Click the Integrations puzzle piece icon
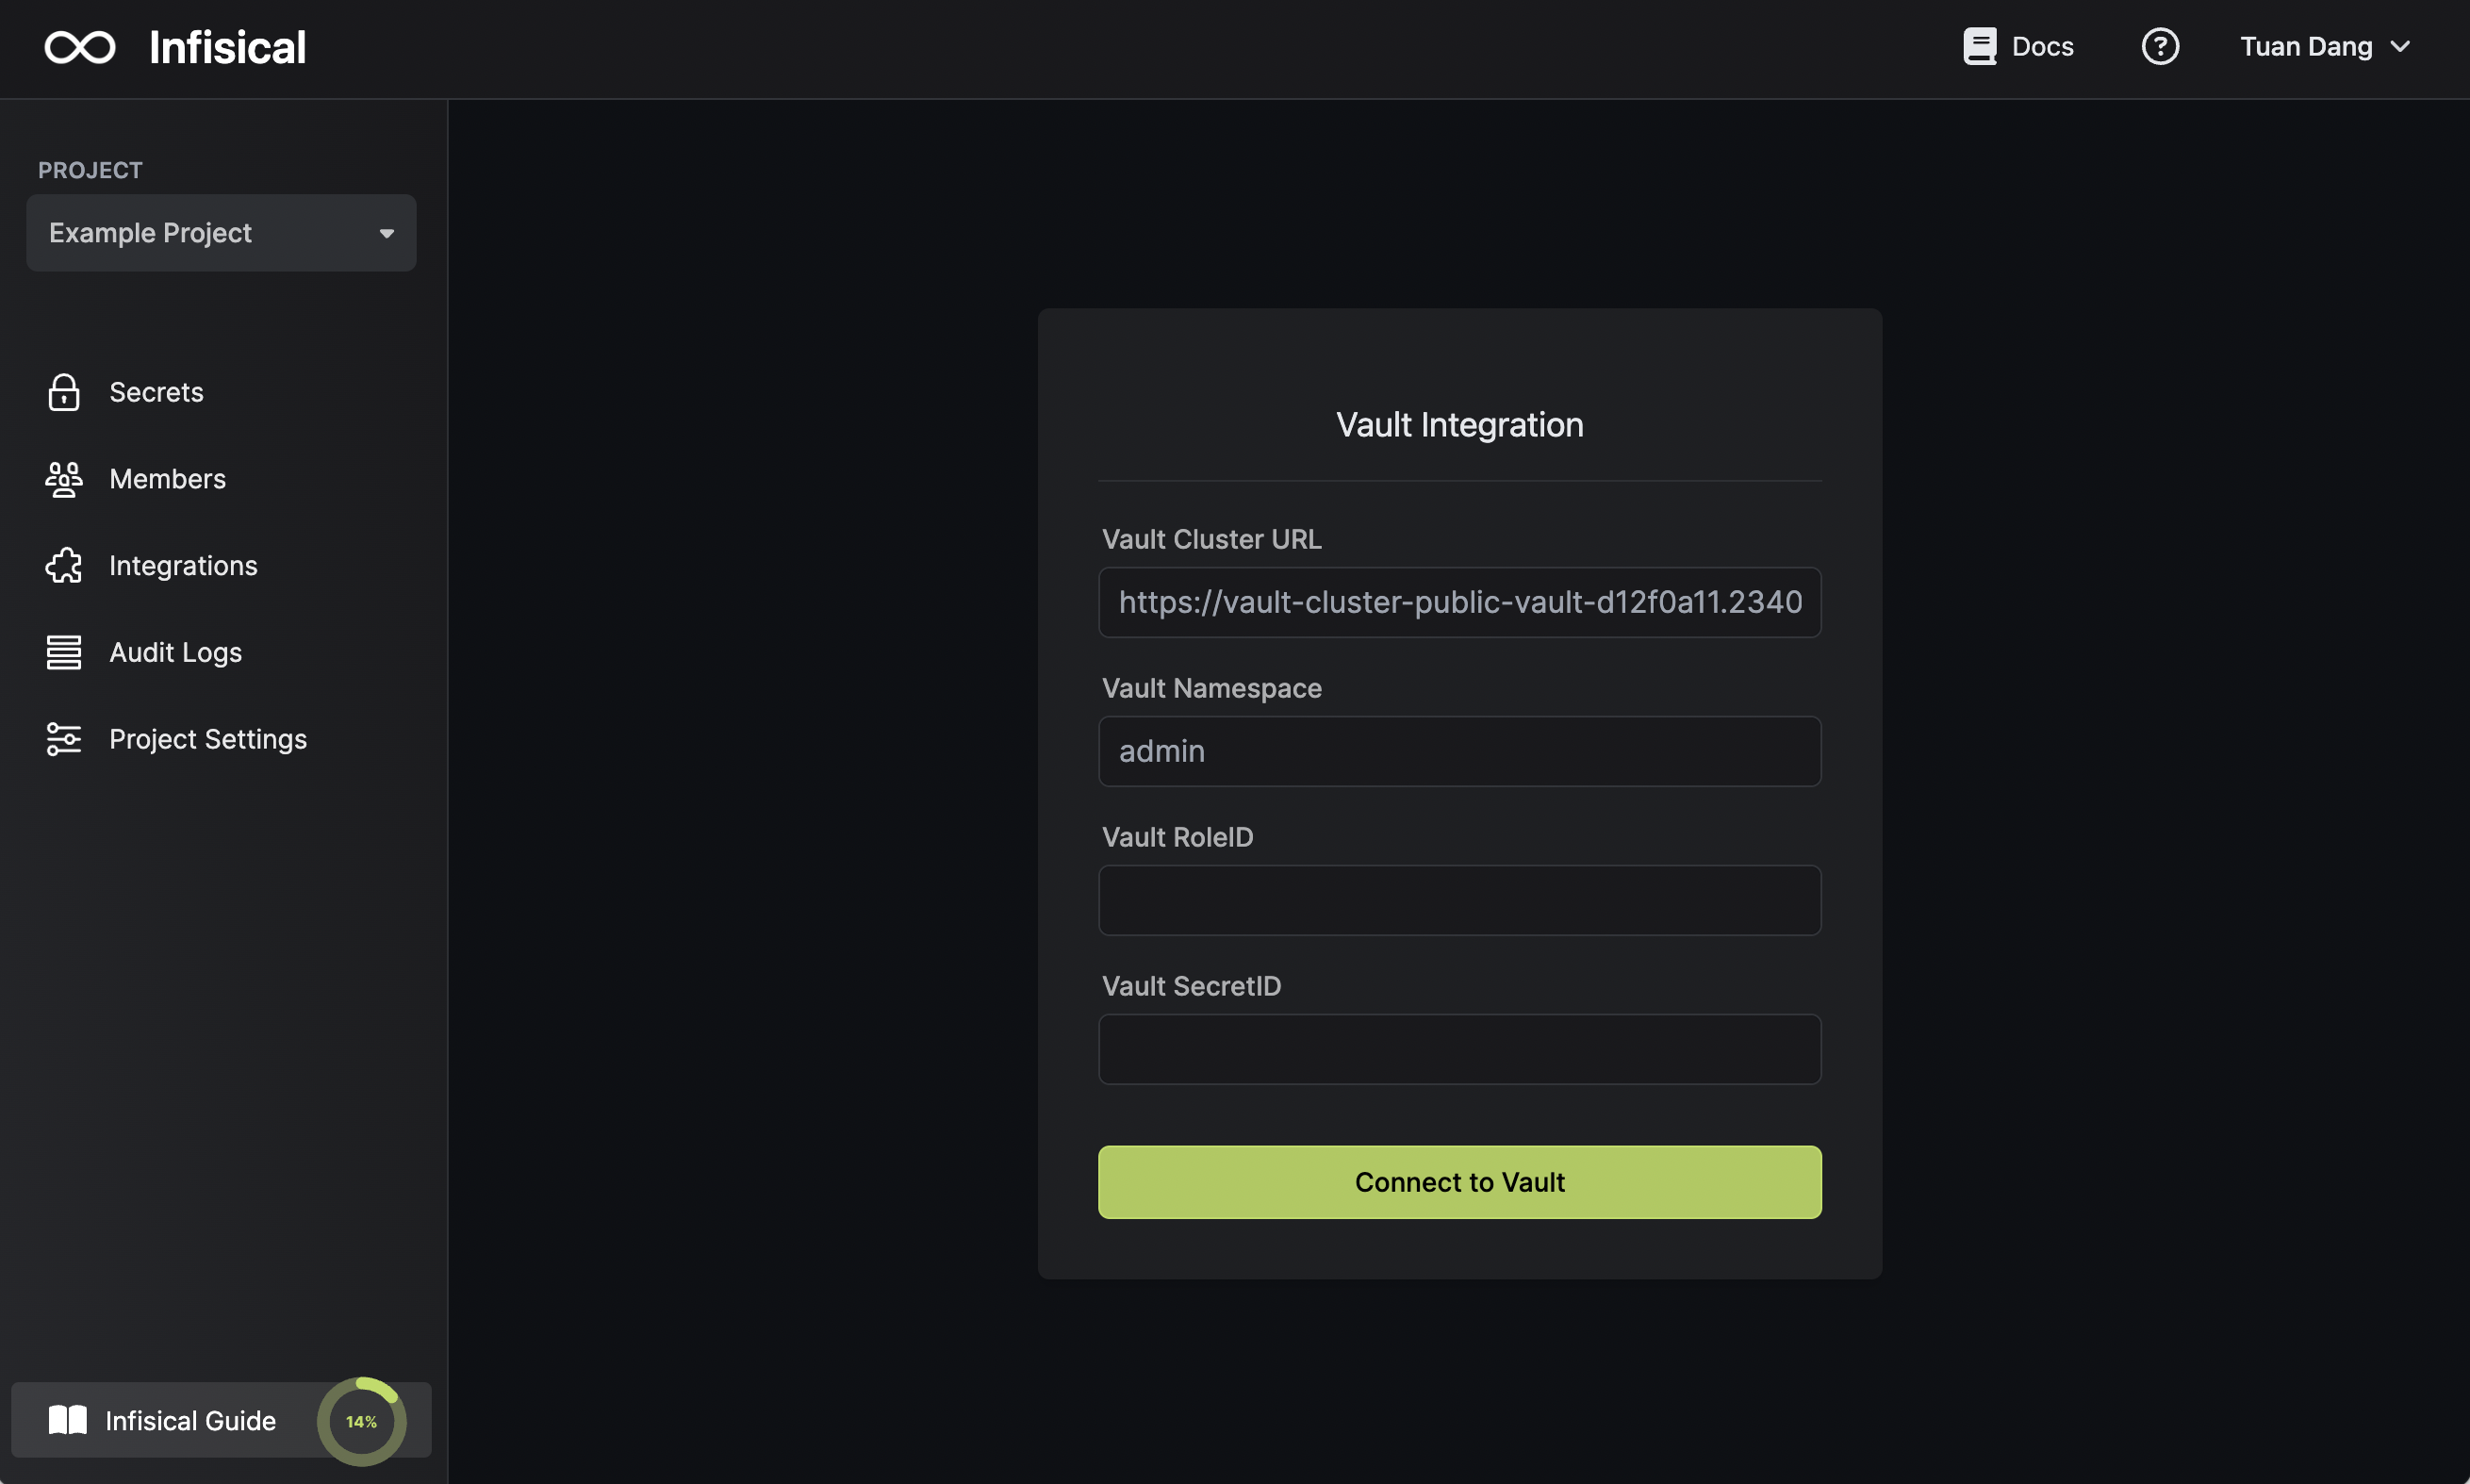 [64, 565]
